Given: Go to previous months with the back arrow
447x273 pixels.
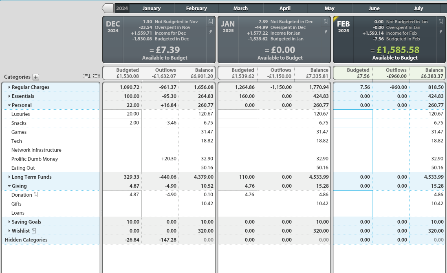Looking at the screenshot, I should pyautogui.click(x=108, y=8).
